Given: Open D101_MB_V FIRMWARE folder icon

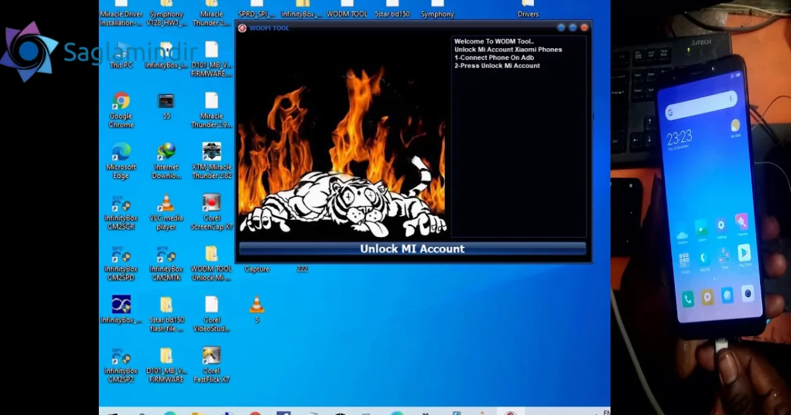Looking at the screenshot, I should (x=166, y=366).
